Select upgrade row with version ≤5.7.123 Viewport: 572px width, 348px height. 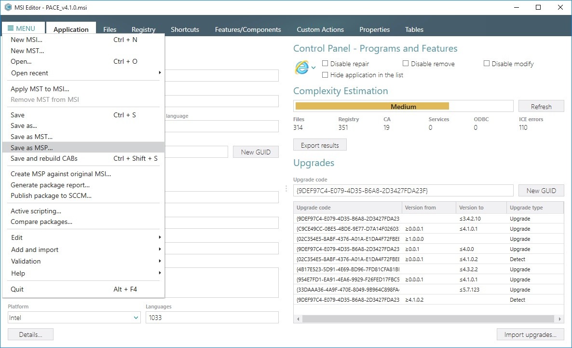(x=429, y=290)
